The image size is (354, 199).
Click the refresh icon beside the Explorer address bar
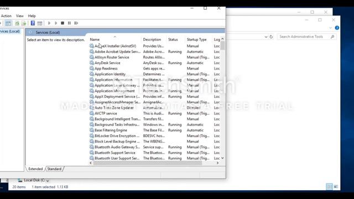click(271, 37)
